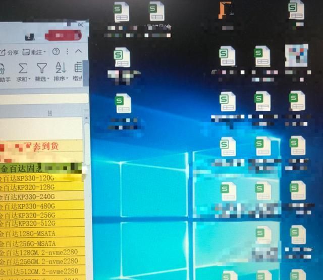This screenshot has height=280, width=323.
Task: Select cell 金百达KP330-480G
Action: coord(42,206)
